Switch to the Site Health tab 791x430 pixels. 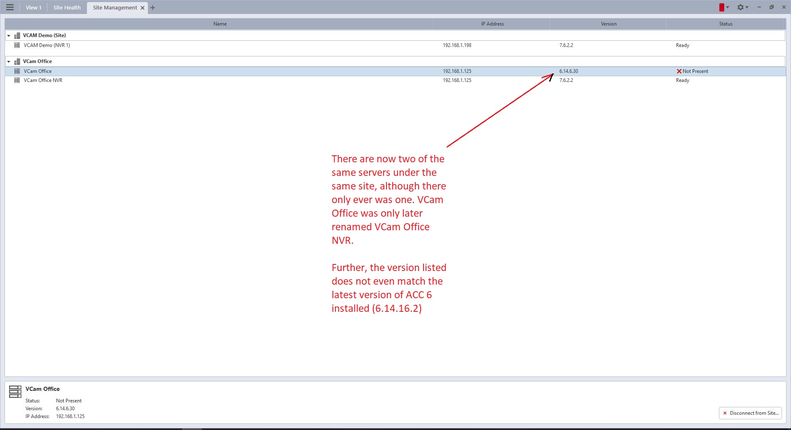click(67, 7)
